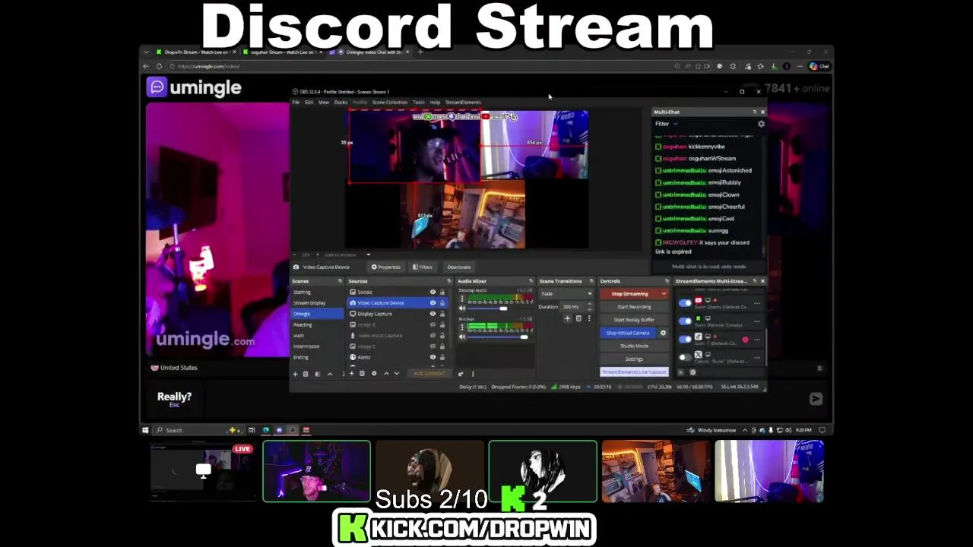Open Mic/Aux options menu dots
The width and height of the screenshot is (973, 547).
(x=462, y=327)
